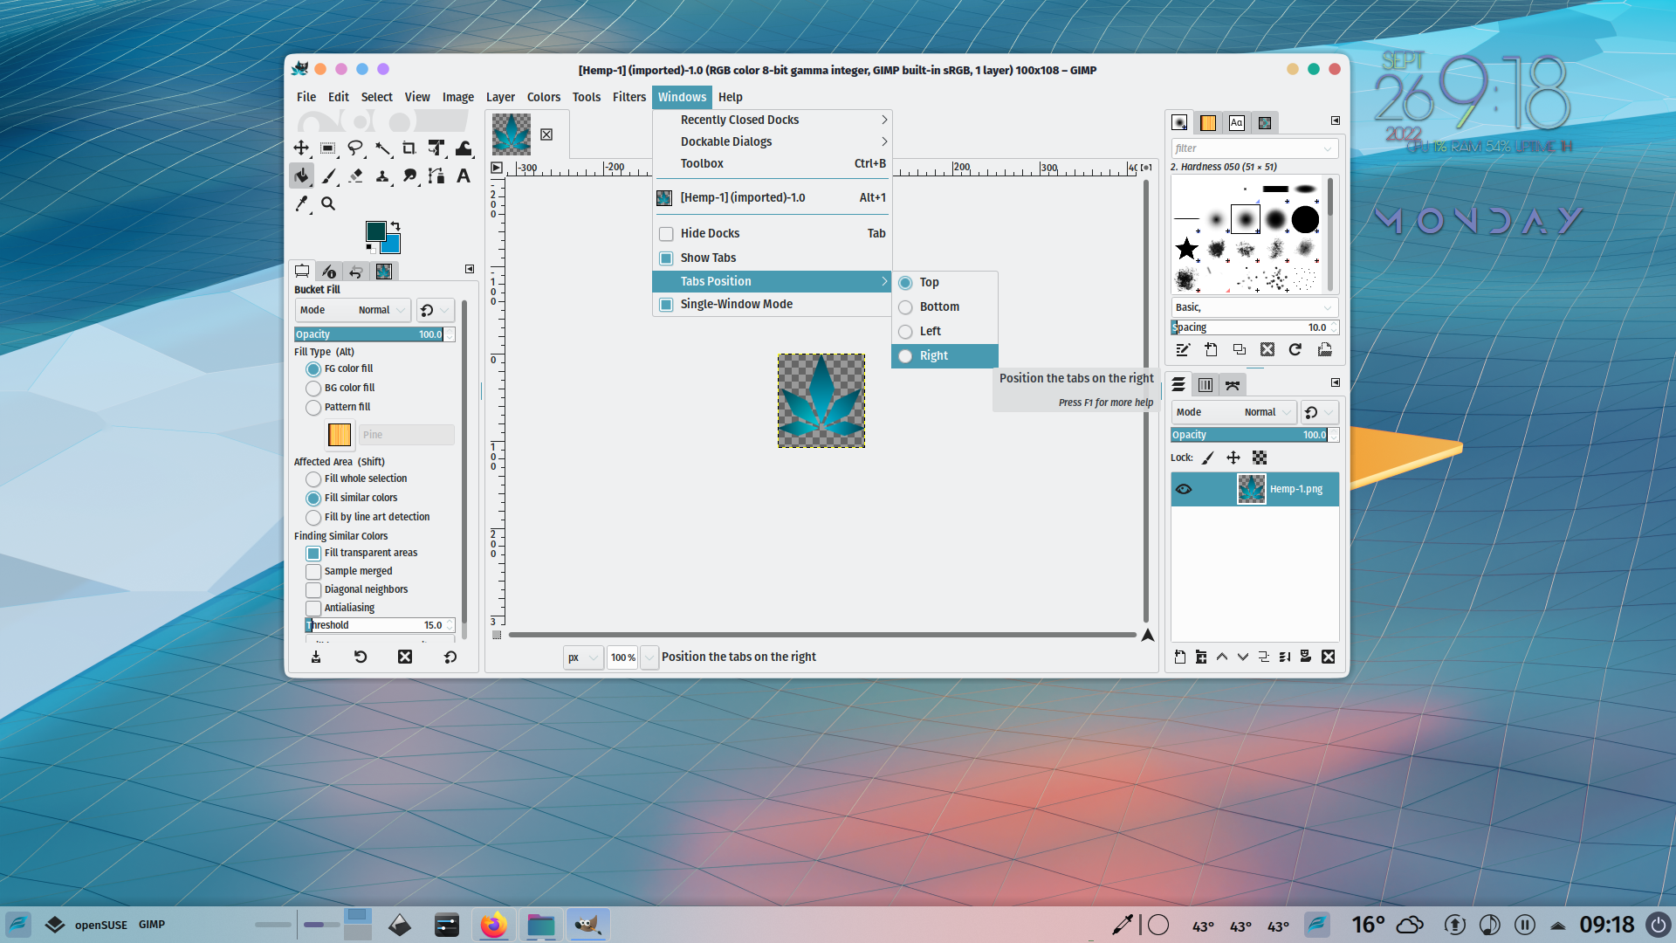
Task: Delete the layer with bottom X icon
Action: [x=1329, y=657]
